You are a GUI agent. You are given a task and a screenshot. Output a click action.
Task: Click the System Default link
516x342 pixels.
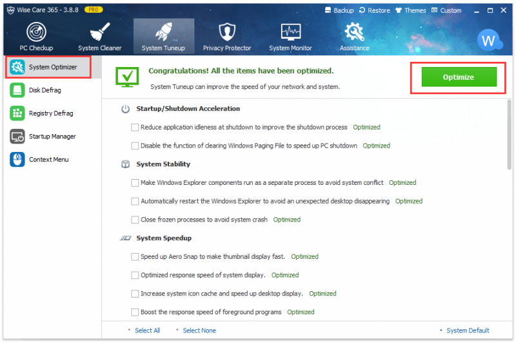pos(468,330)
